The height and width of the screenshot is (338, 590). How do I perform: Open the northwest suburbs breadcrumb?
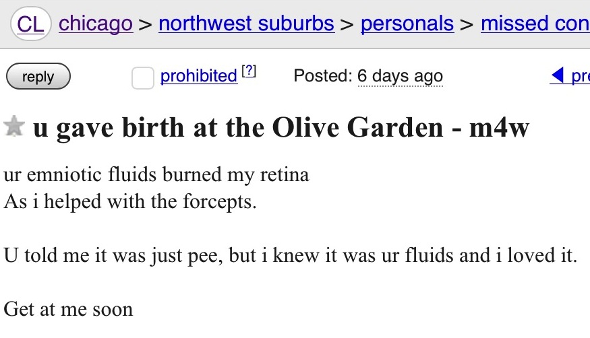tap(247, 24)
